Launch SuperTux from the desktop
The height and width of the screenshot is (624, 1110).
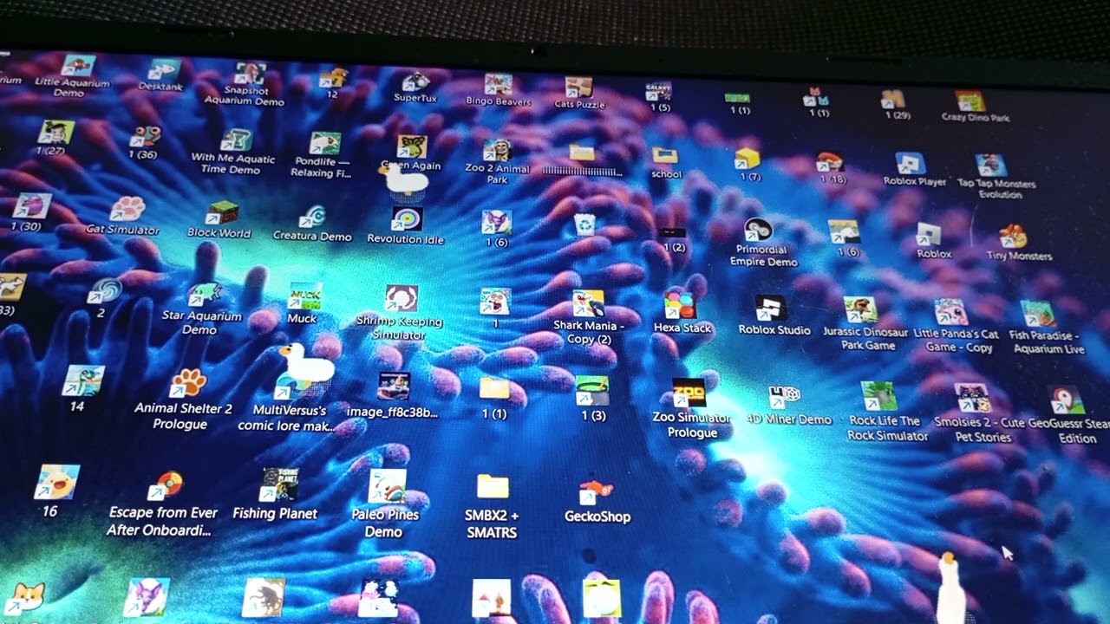point(417,81)
